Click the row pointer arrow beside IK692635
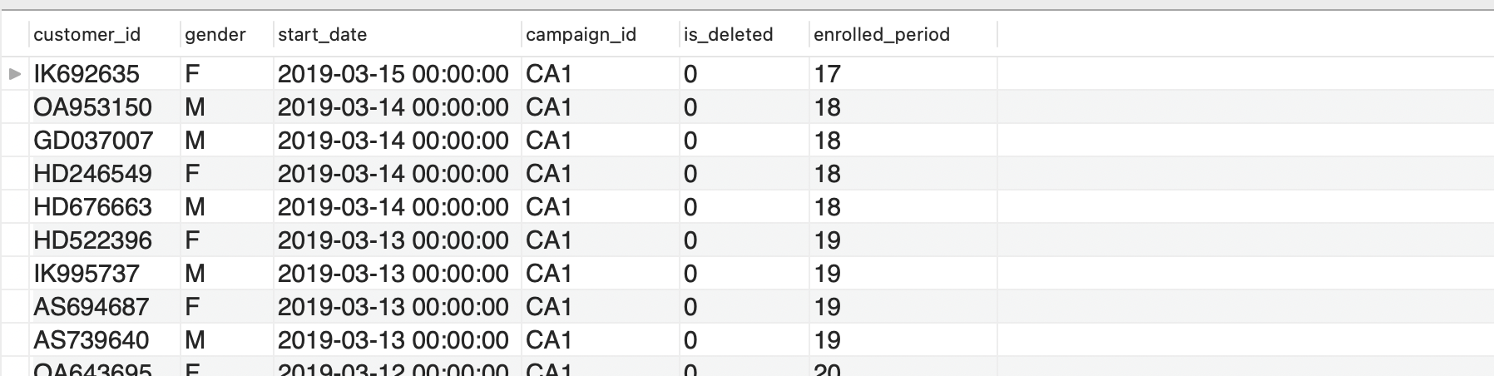Viewport: 1494px width, 376px height. [14, 74]
